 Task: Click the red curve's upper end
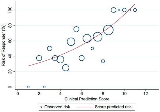click(135, 4)
